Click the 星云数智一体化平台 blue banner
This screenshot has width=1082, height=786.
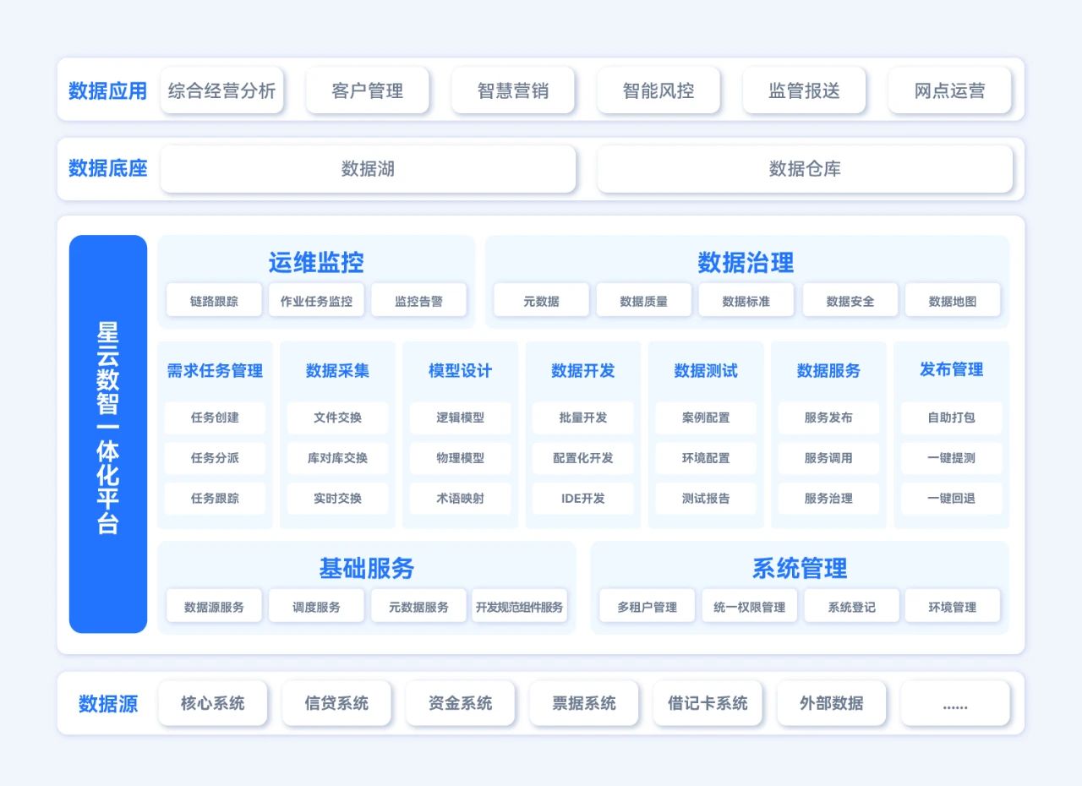click(108, 434)
